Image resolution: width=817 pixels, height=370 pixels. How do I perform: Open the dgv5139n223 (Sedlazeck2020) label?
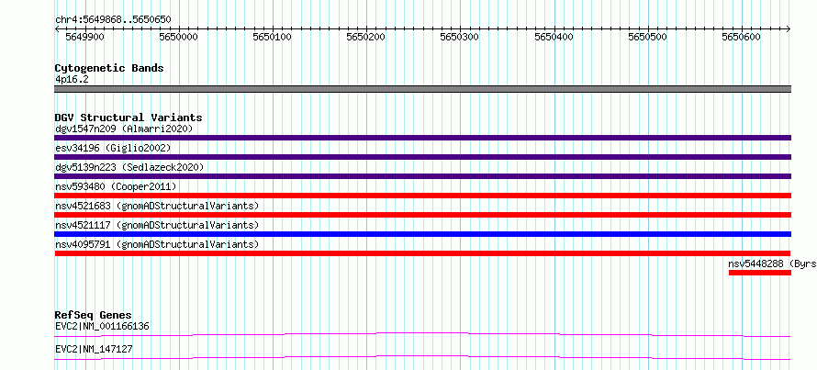tap(129, 167)
